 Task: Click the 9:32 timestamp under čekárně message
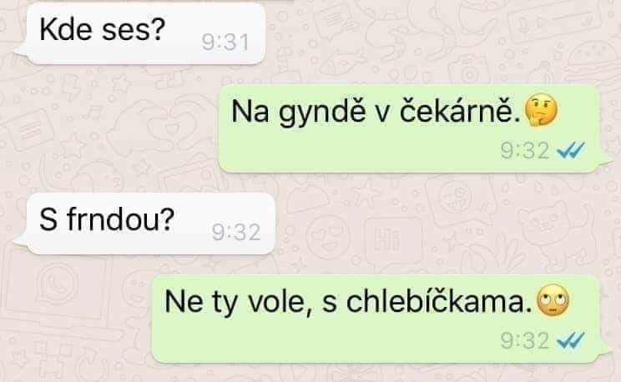pos(525,151)
